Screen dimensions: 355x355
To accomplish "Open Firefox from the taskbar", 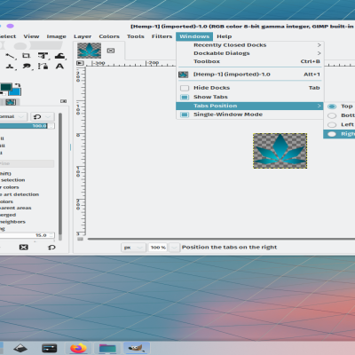I will (x=78, y=348).
